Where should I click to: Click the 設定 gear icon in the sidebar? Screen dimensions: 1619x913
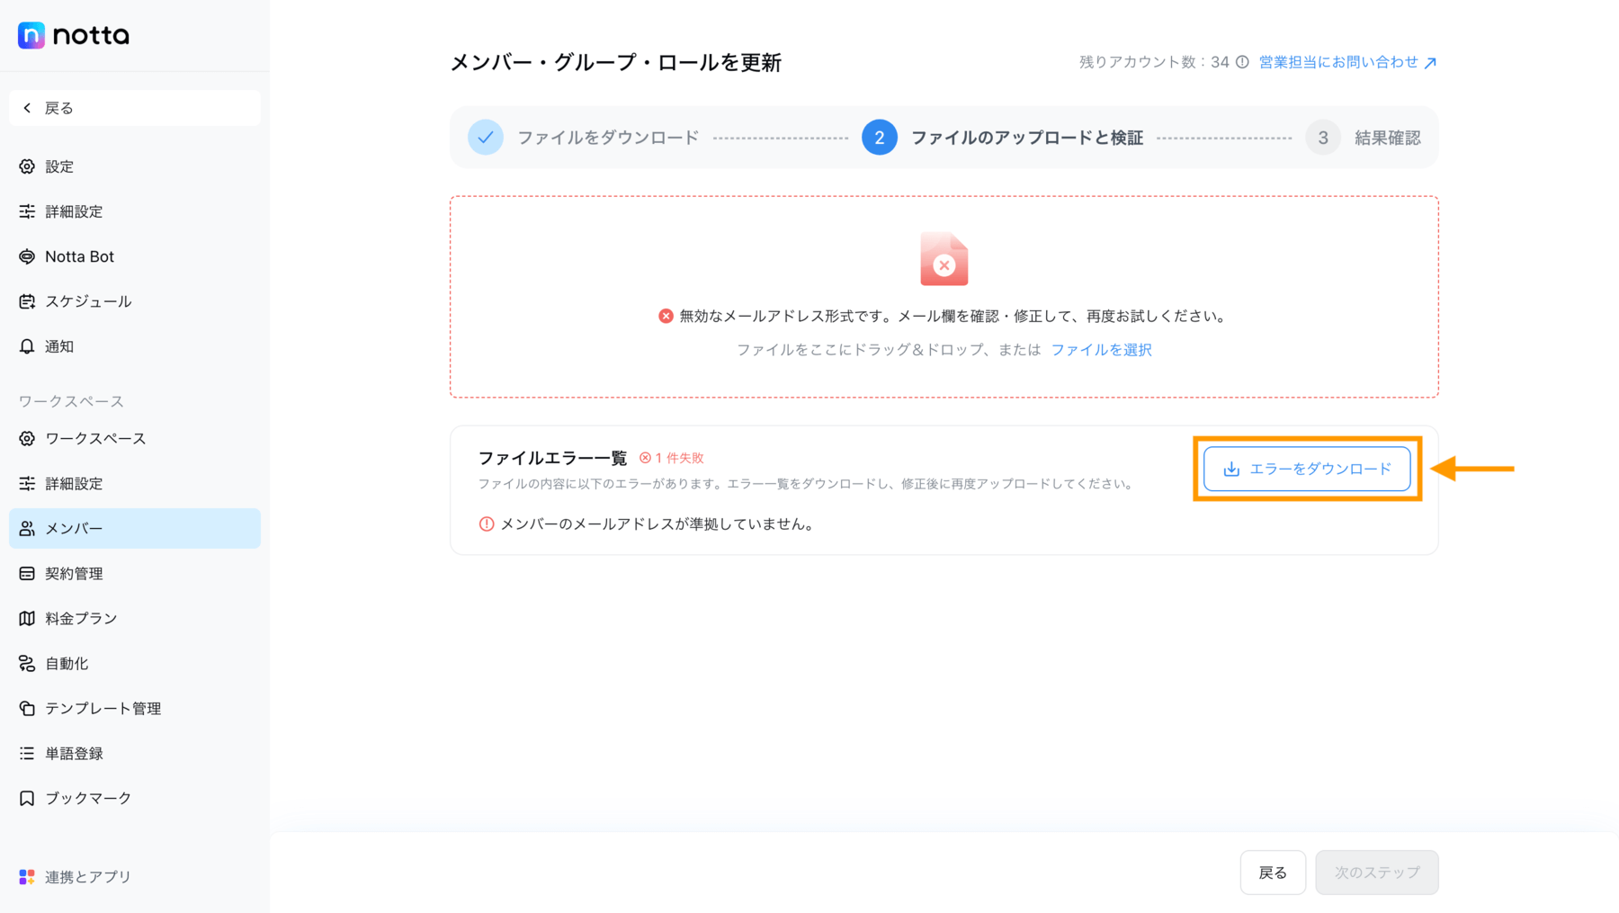tap(27, 166)
